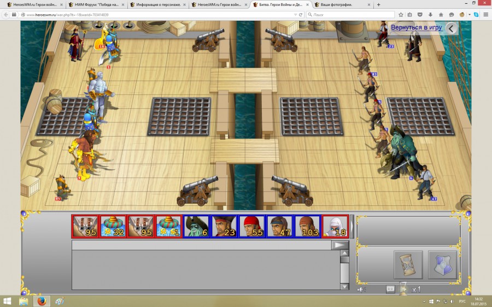492x307 pixels.
Task: Select pirate portrait with count 103
Action: click(x=307, y=226)
